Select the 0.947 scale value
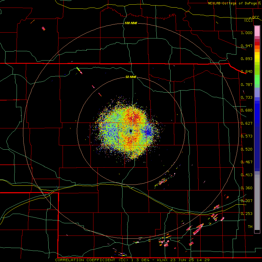262x262 pixels. 247,46
